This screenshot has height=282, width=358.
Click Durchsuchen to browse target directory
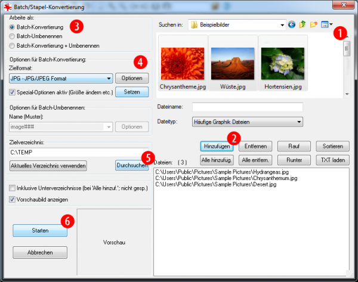pos(131,165)
